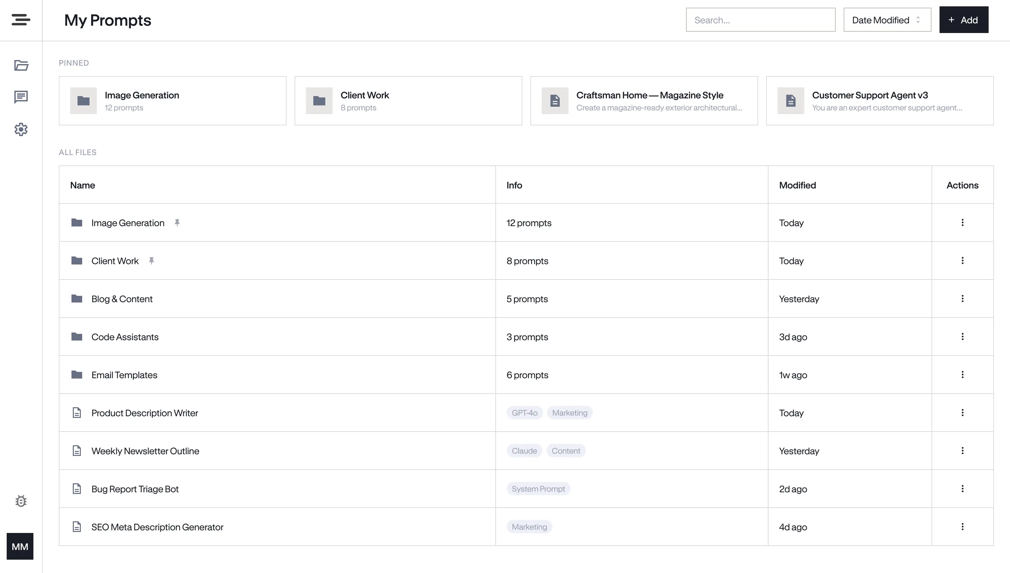1010x573 pixels.
Task: Open the hamburger navigation menu
Action: point(20,20)
